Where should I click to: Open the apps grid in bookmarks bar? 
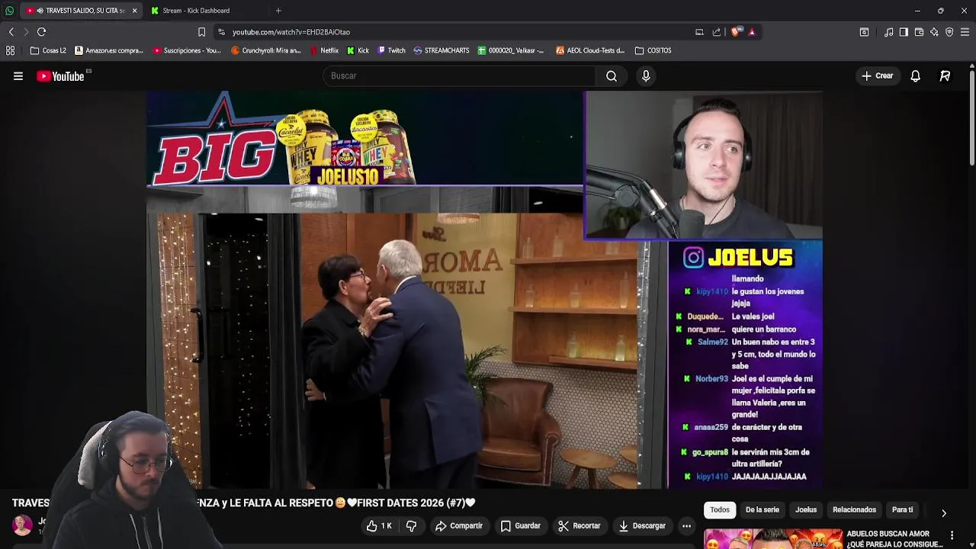(x=10, y=50)
